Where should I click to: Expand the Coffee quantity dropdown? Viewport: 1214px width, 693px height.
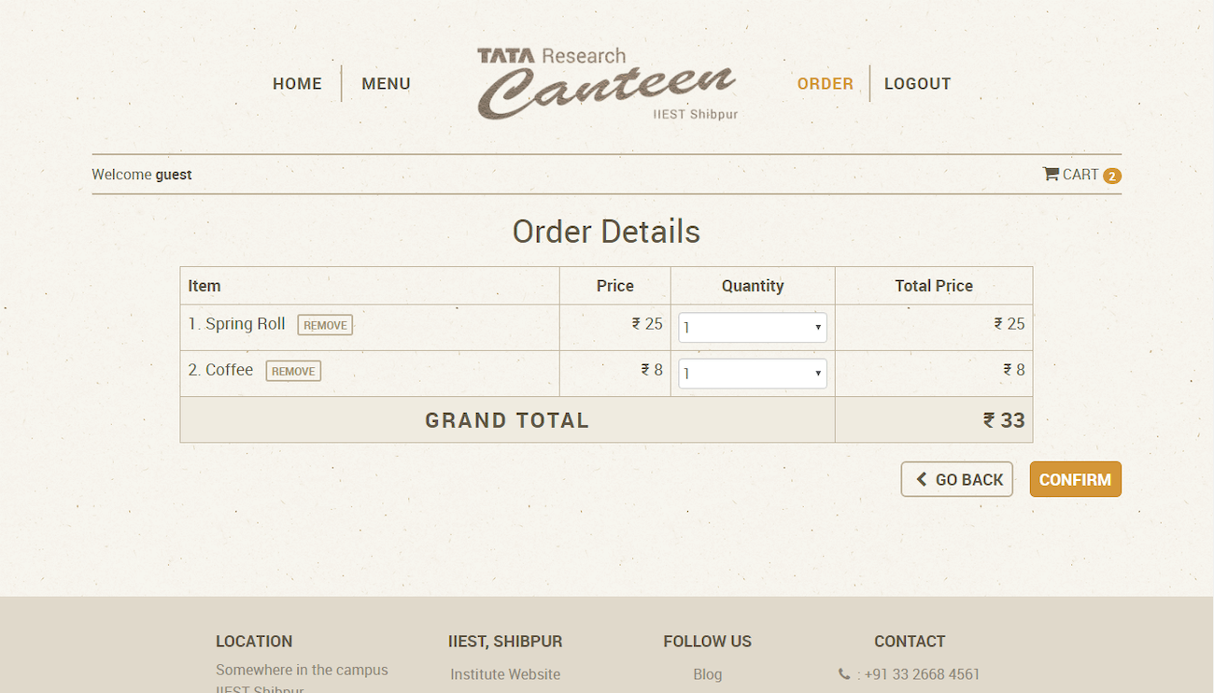(x=752, y=374)
